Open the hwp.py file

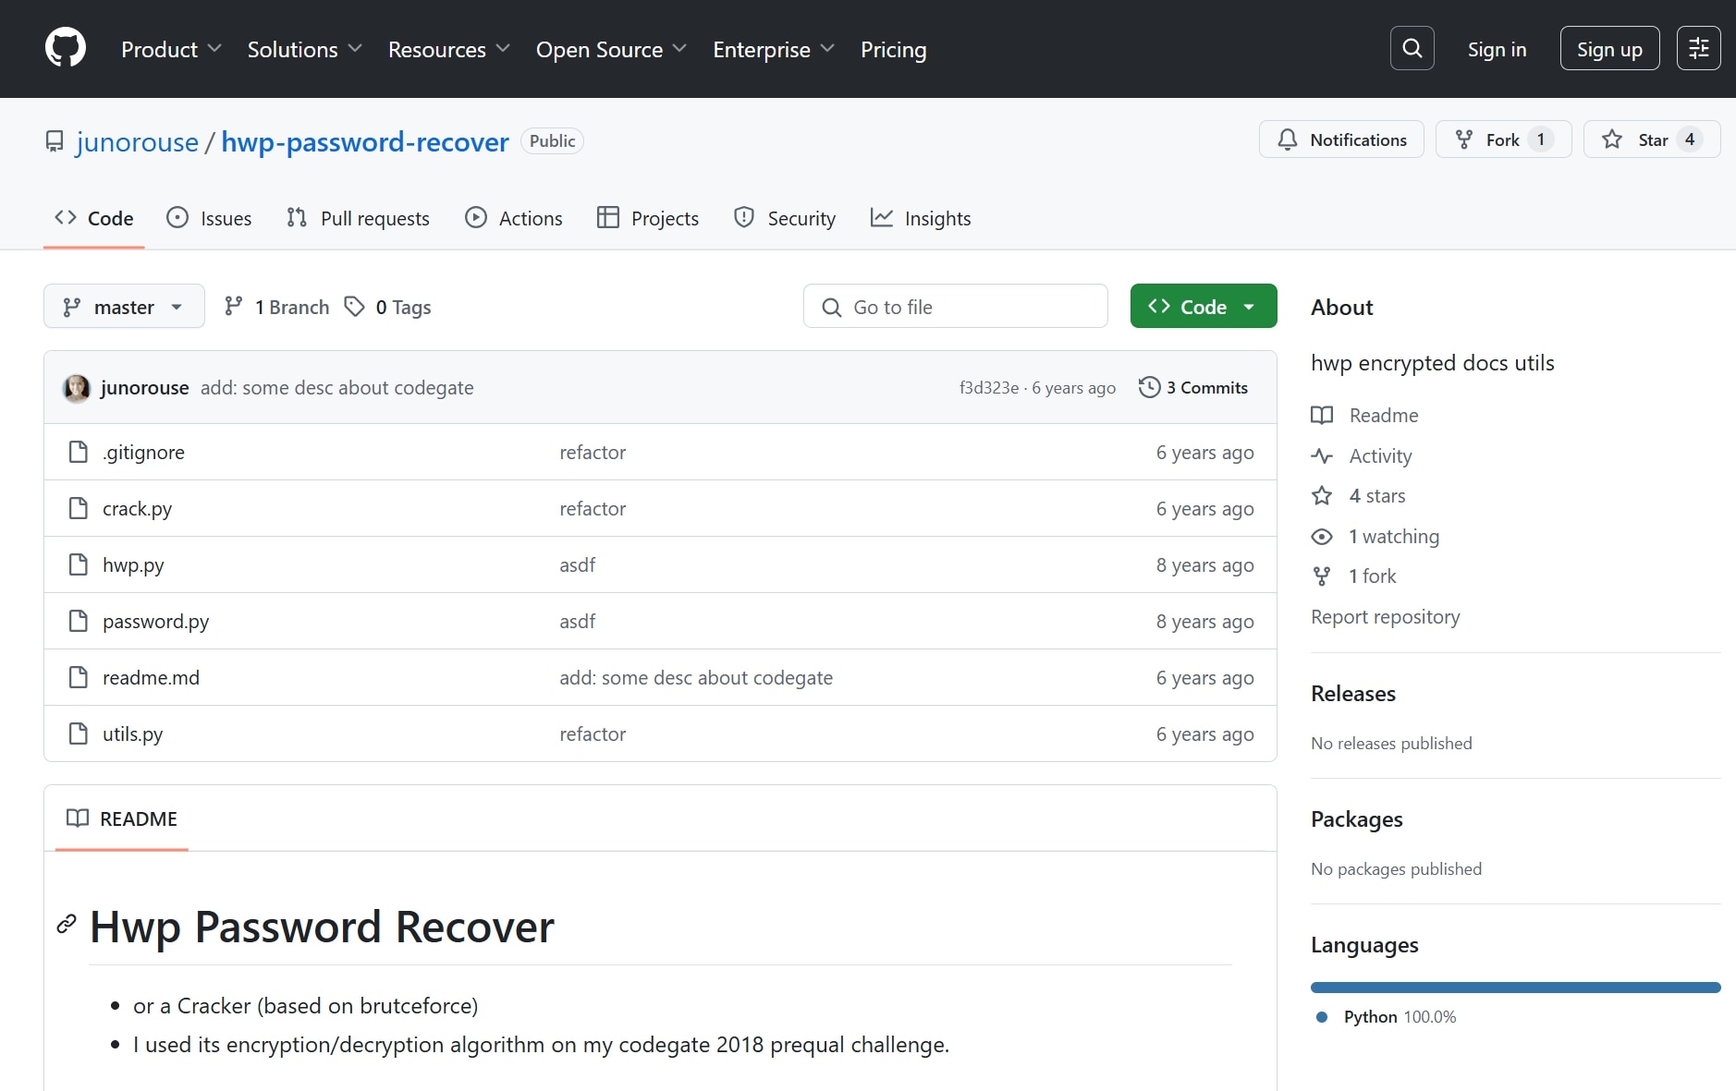(133, 564)
